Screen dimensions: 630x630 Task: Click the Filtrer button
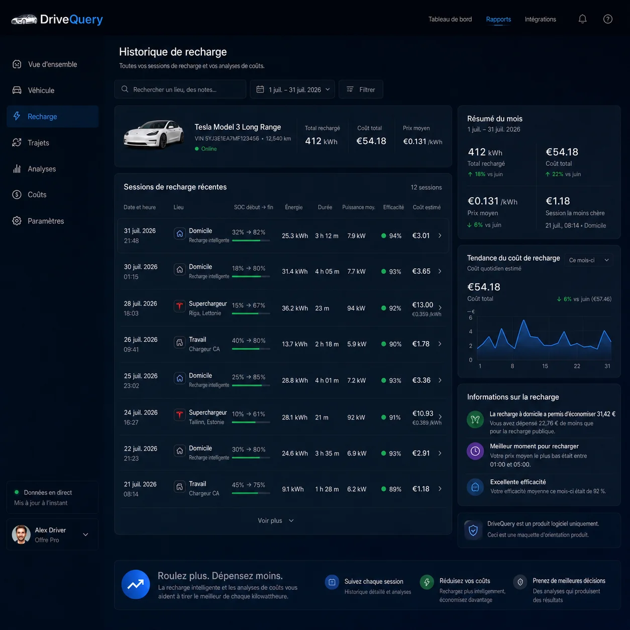click(x=361, y=89)
